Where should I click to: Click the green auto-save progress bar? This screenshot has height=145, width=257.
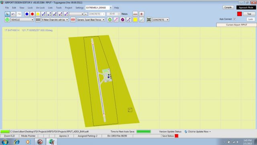144,132
